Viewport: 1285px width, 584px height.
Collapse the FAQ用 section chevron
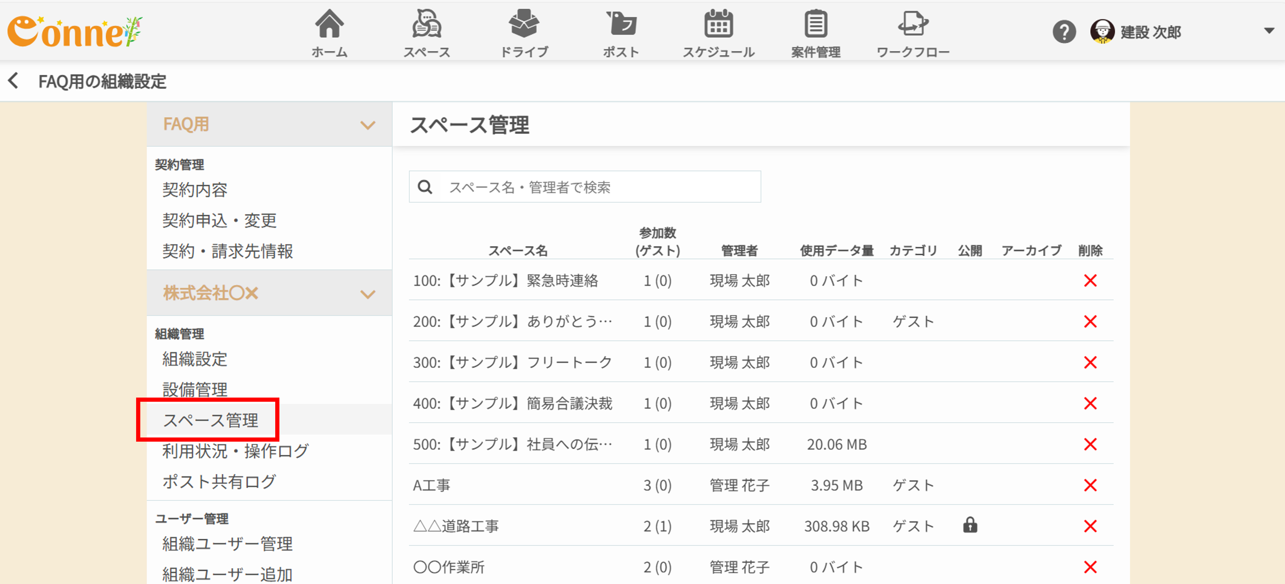pyautogui.click(x=368, y=125)
